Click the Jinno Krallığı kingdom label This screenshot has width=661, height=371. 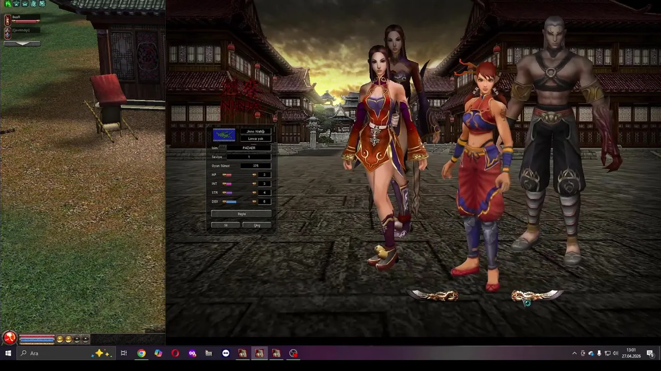[x=256, y=131]
